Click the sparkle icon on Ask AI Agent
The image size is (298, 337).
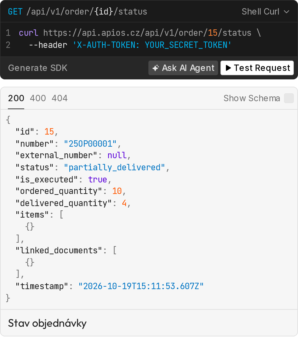click(x=156, y=68)
